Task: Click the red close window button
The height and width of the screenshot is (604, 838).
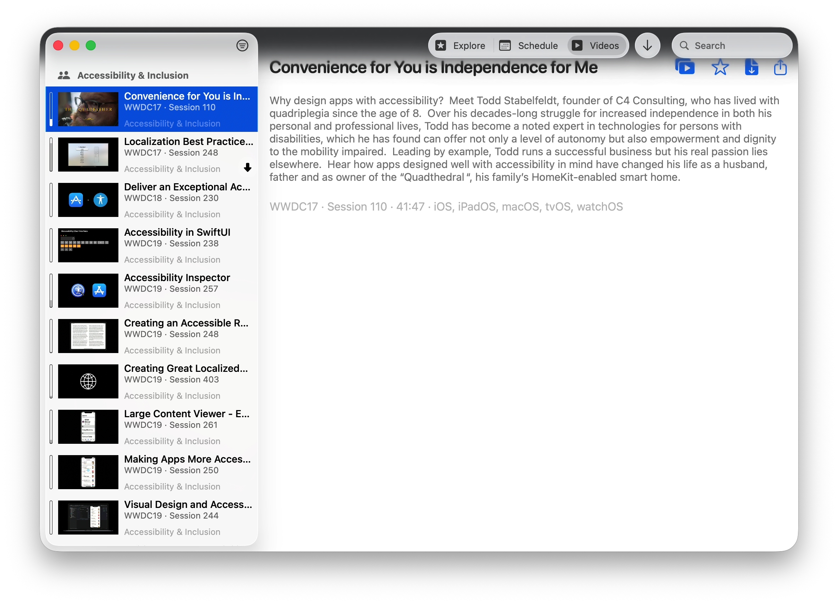Action: coord(58,45)
